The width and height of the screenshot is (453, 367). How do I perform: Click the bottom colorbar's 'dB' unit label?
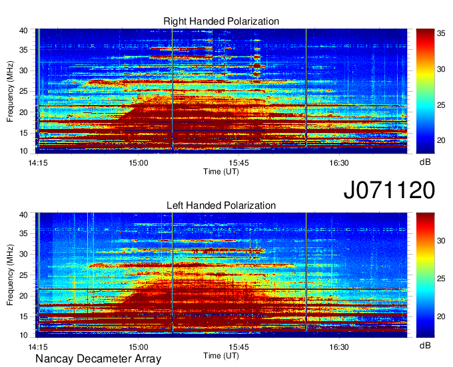pyautogui.click(x=425, y=345)
